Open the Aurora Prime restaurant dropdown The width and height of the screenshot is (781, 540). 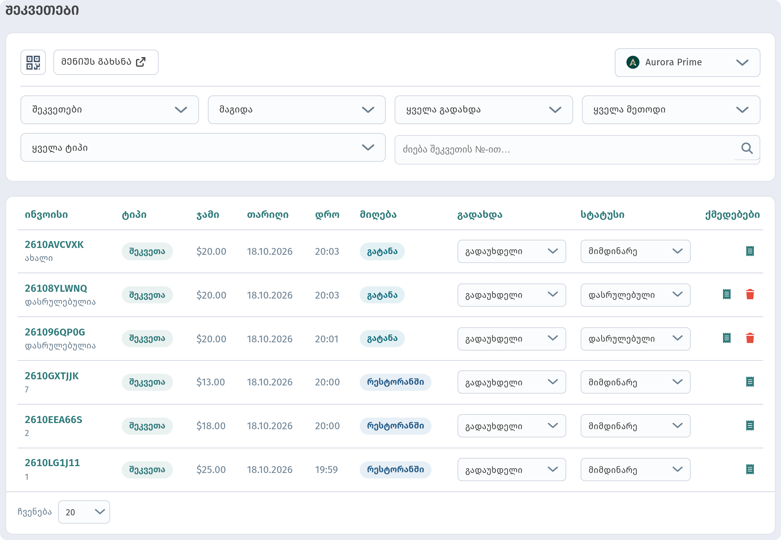click(x=687, y=63)
